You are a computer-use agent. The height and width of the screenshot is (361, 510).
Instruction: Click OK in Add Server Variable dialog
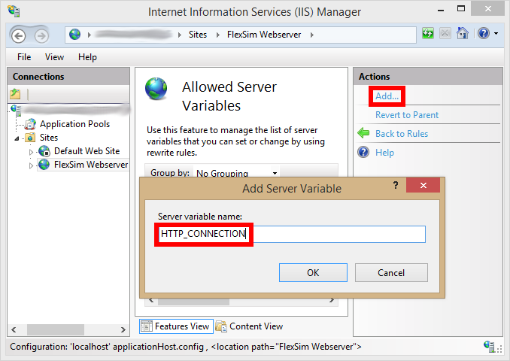(x=313, y=272)
